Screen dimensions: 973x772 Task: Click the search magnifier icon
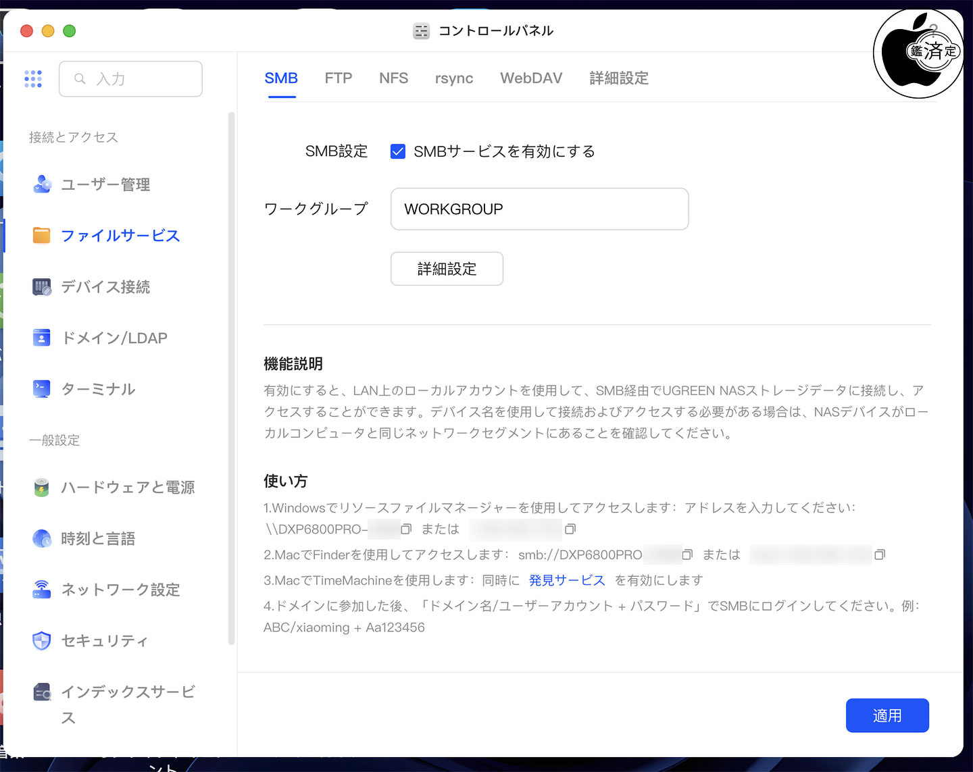coord(80,79)
